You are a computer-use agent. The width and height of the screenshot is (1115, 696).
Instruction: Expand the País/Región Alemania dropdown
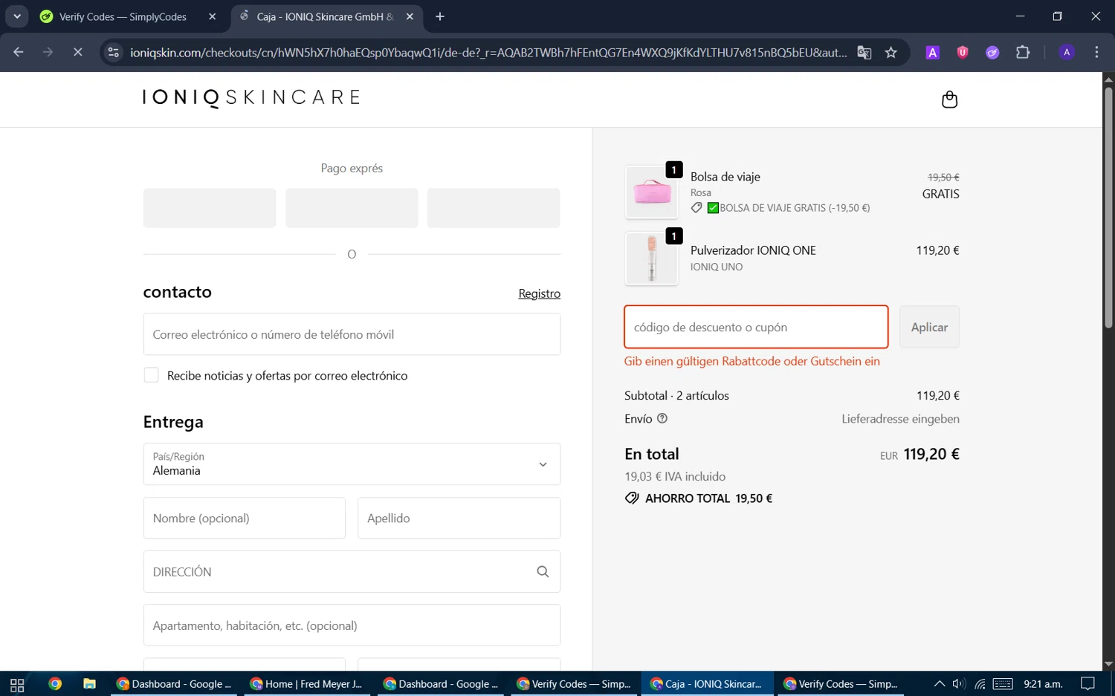(x=352, y=464)
